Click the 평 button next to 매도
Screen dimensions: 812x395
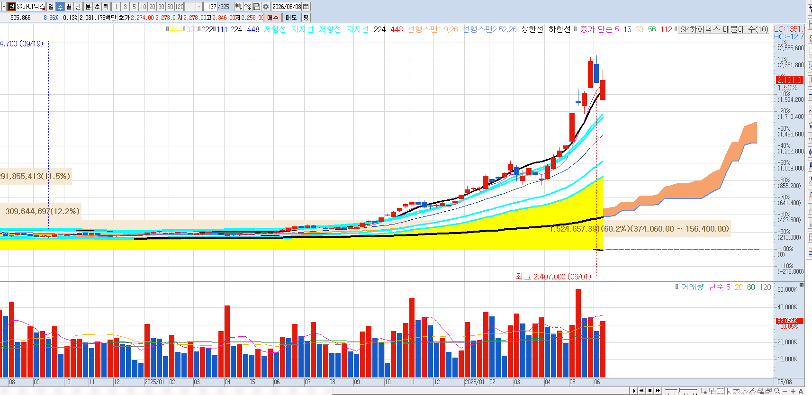click(x=306, y=18)
